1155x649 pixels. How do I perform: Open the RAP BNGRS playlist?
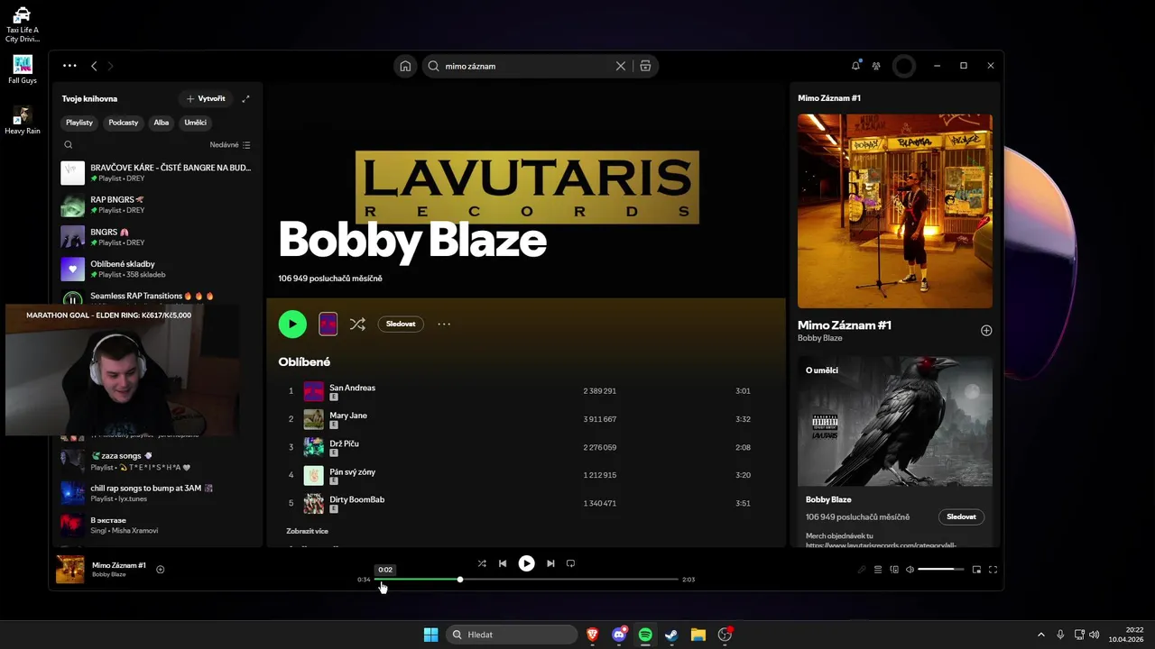point(157,205)
